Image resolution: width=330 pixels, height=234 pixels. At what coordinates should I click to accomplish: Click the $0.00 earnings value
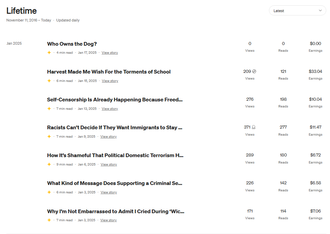coord(315,44)
